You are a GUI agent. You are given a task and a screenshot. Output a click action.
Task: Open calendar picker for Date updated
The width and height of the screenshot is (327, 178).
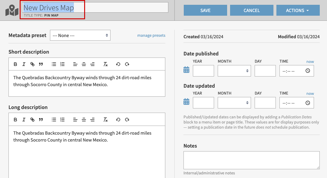187,102
